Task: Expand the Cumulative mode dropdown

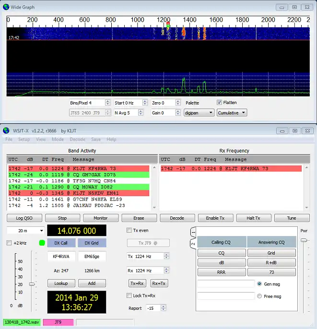Action: (x=232, y=113)
